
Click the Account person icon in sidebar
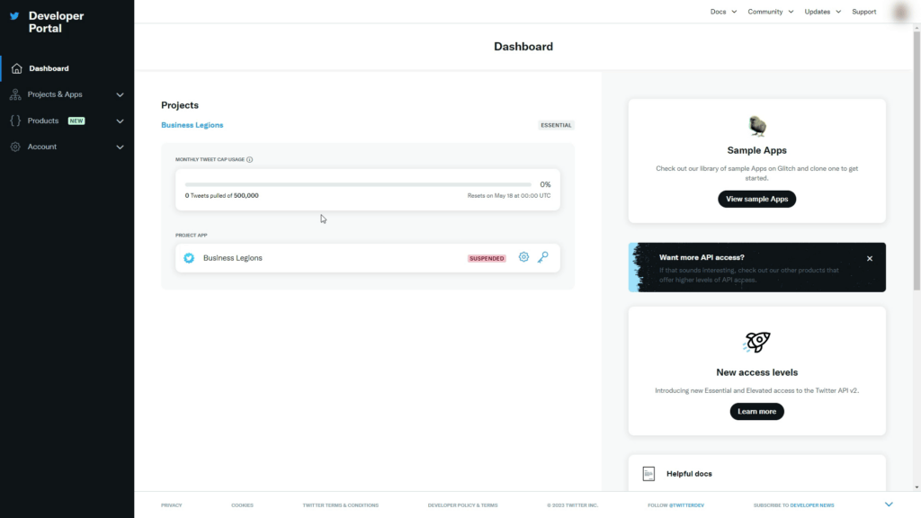(16, 146)
